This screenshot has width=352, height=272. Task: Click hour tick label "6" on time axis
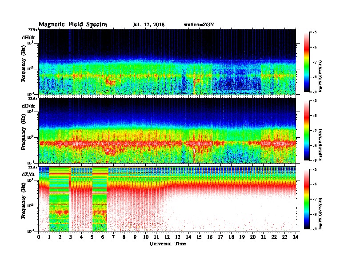tap(103, 237)
